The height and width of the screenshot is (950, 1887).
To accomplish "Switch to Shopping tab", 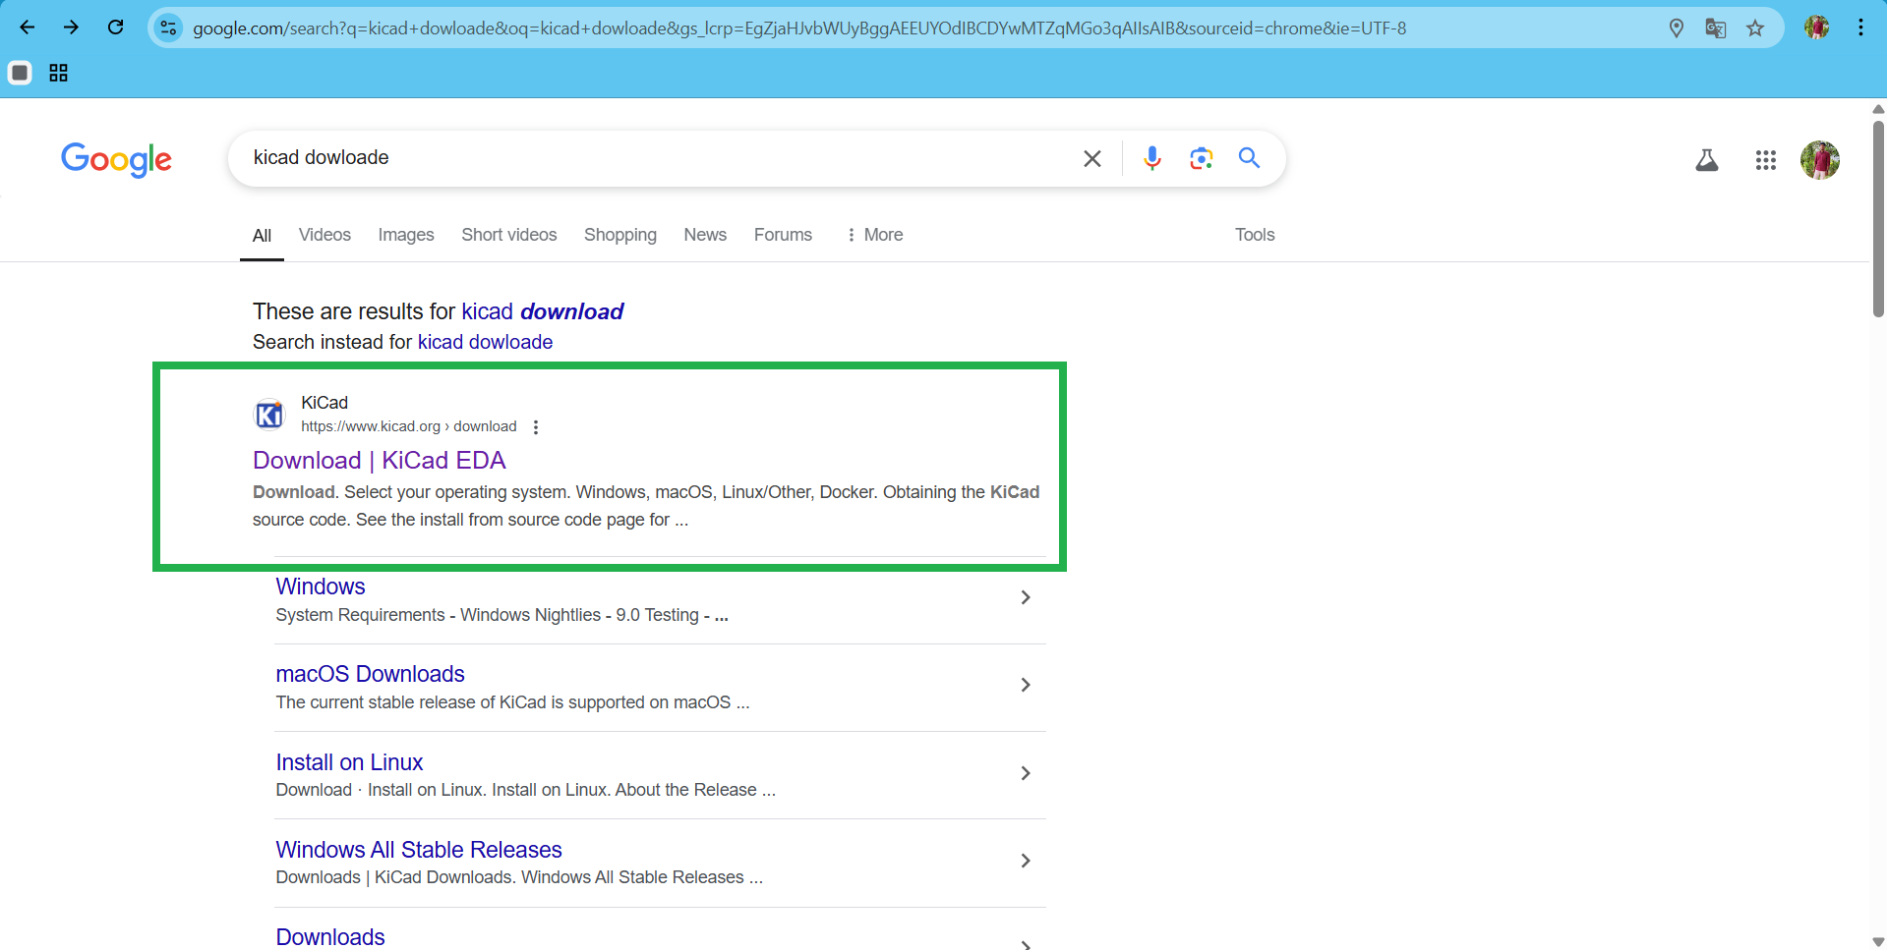I will point(620,235).
